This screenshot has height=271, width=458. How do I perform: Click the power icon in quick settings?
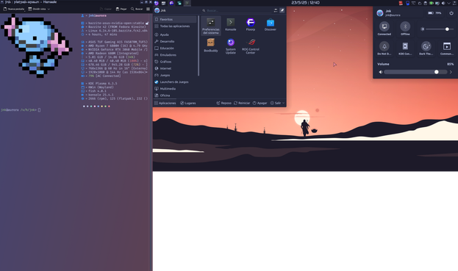pyautogui.click(x=451, y=12)
